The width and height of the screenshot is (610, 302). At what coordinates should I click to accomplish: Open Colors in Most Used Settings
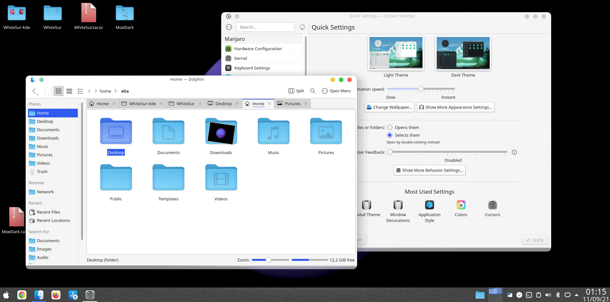461,208
